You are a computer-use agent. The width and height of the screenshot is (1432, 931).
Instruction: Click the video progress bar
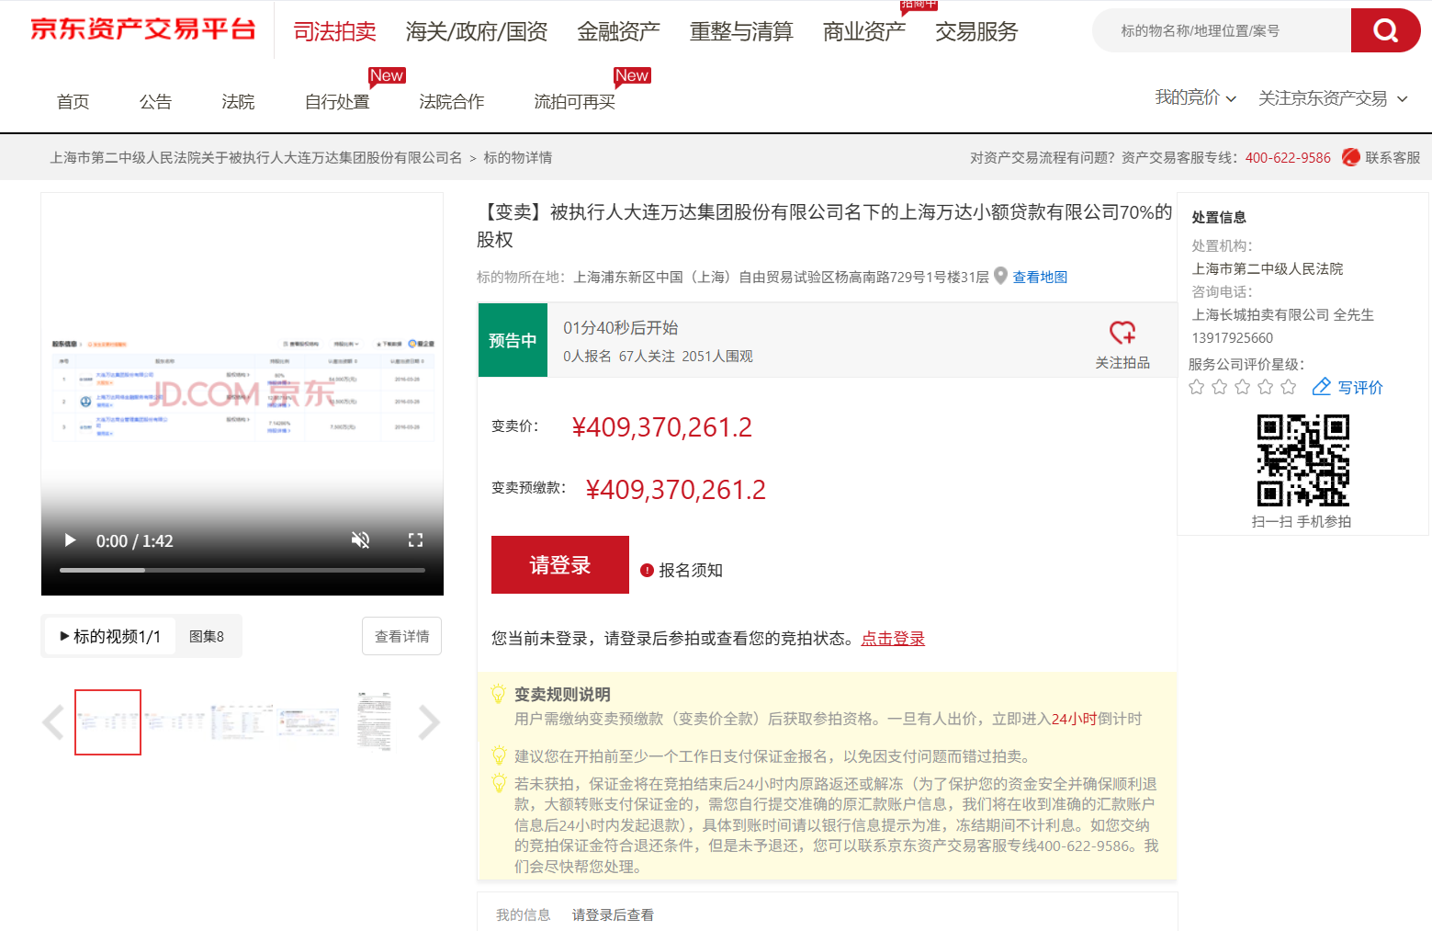point(242,570)
